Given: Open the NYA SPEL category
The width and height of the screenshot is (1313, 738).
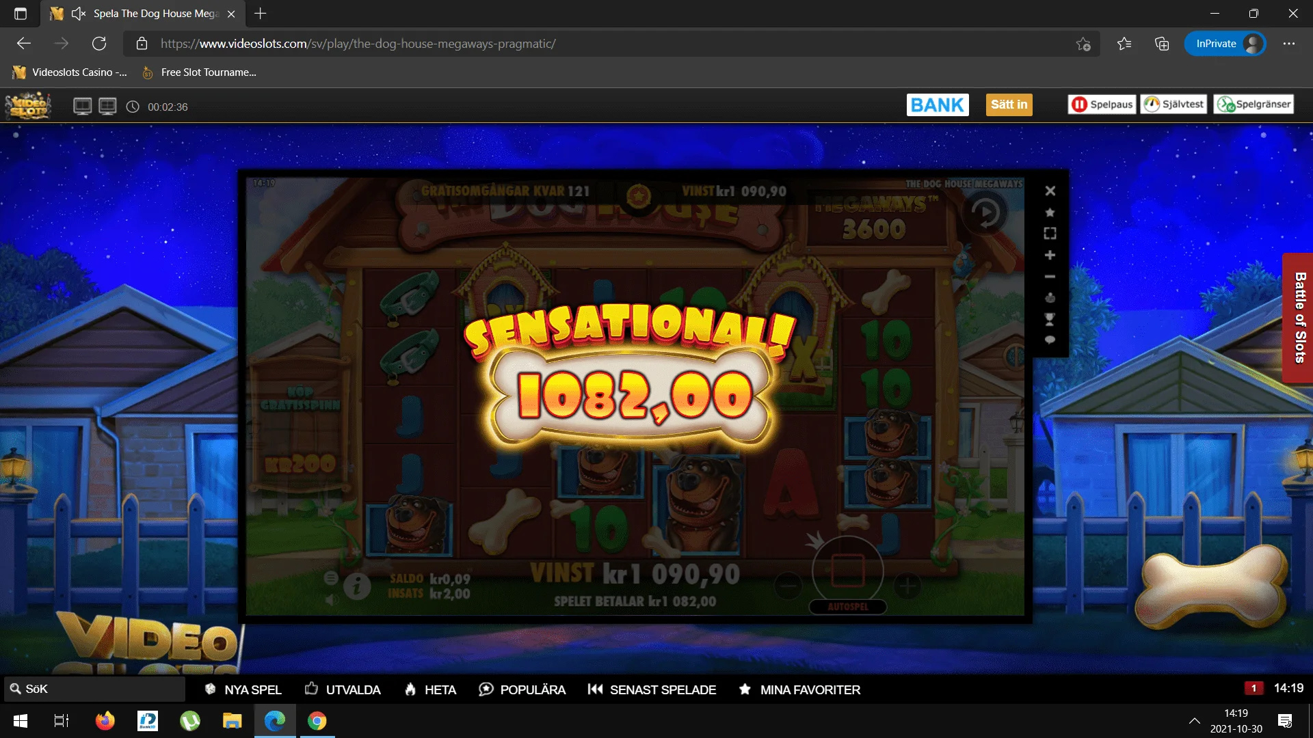Looking at the screenshot, I should click(243, 689).
